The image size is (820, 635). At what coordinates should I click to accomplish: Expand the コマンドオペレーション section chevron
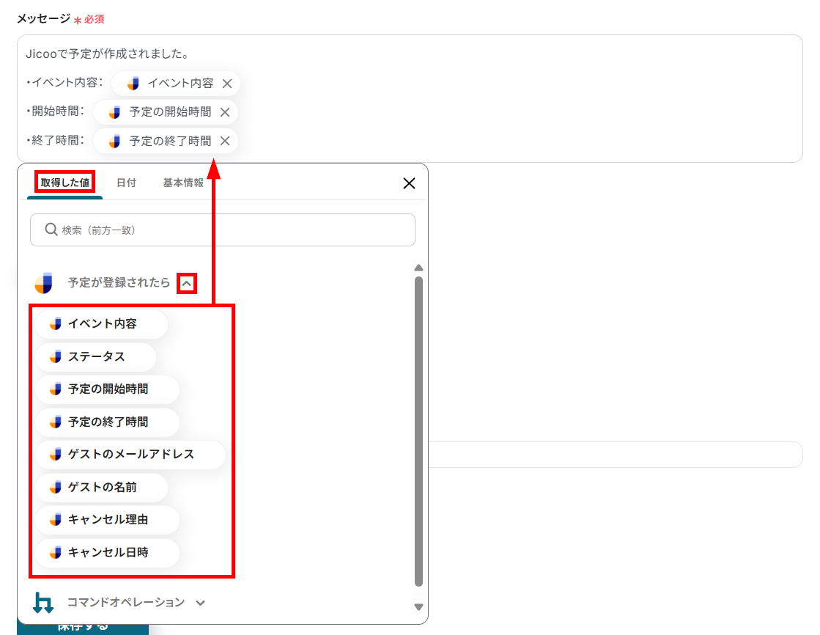click(x=200, y=603)
